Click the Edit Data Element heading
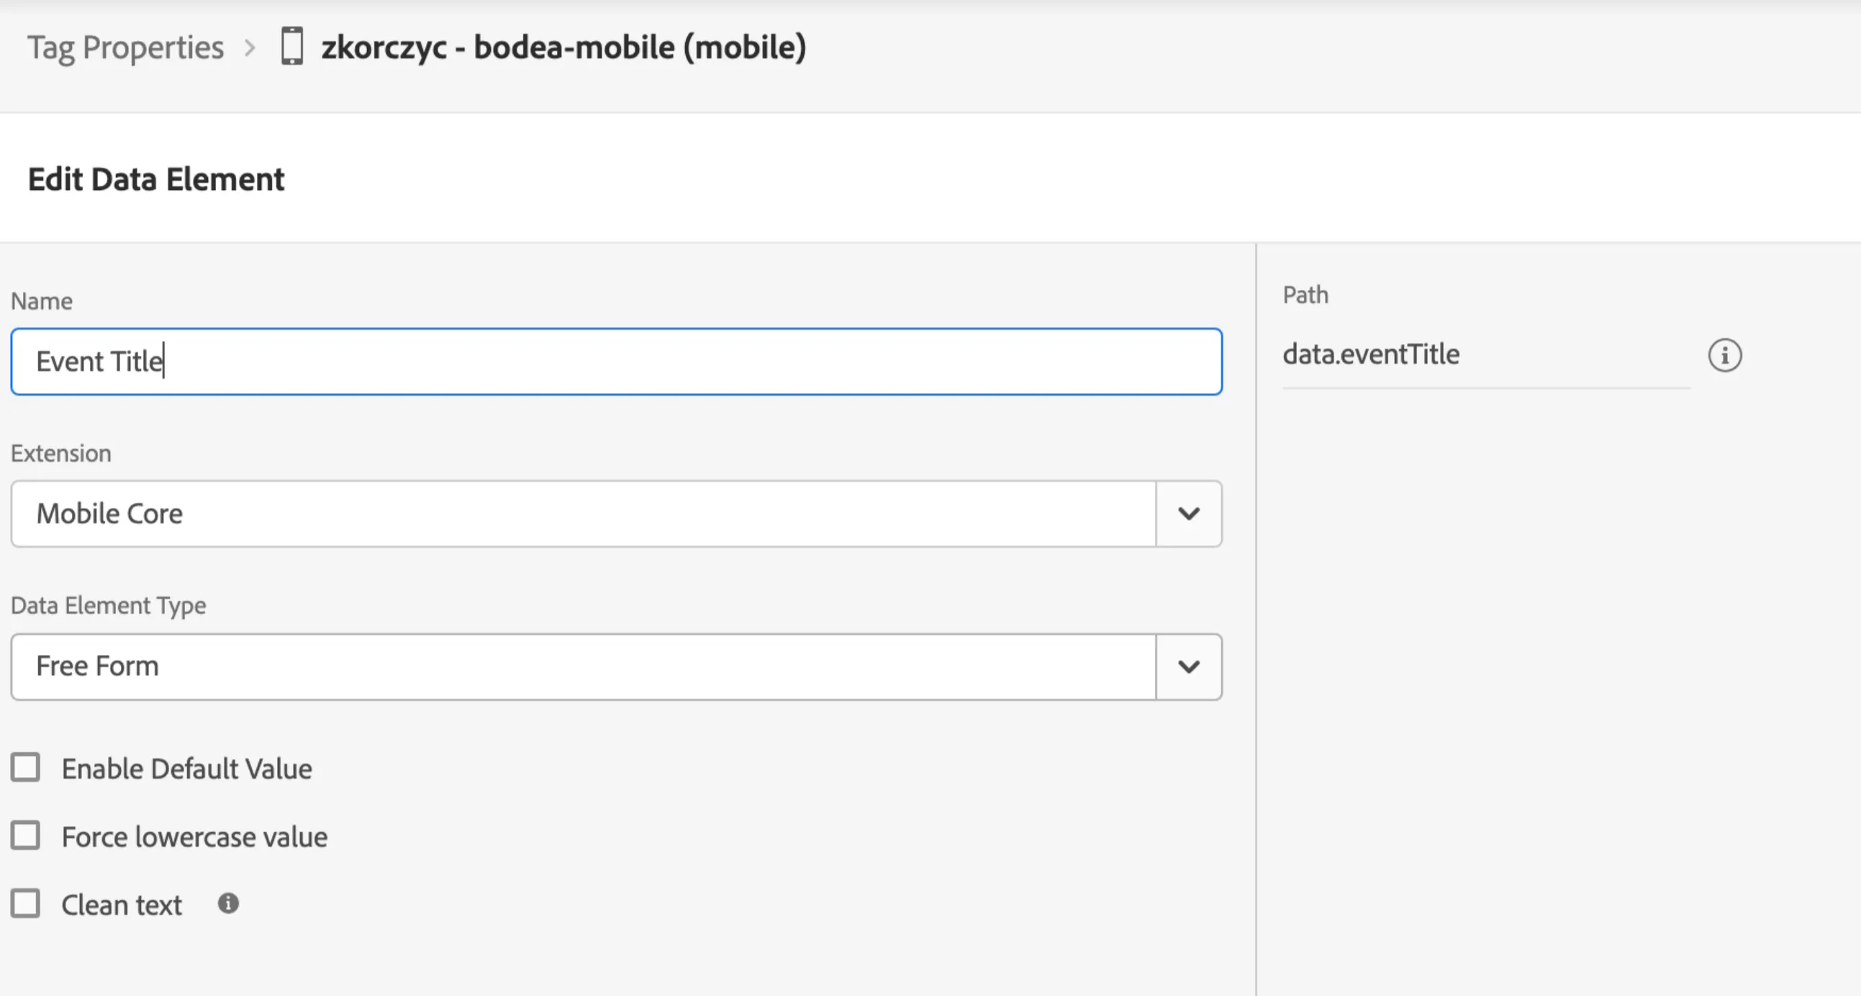The width and height of the screenshot is (1861, 996). pos(156,179)
